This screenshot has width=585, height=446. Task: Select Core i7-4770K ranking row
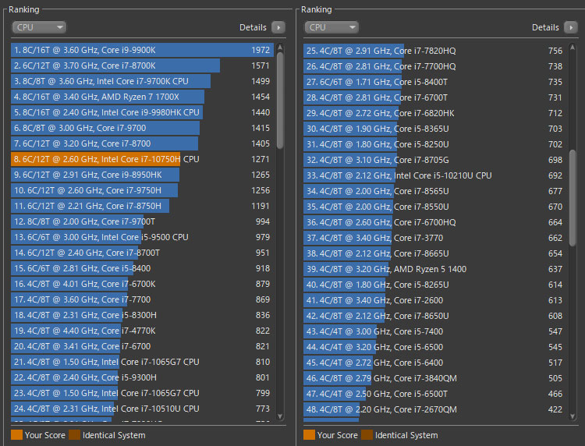pos(143,331)
